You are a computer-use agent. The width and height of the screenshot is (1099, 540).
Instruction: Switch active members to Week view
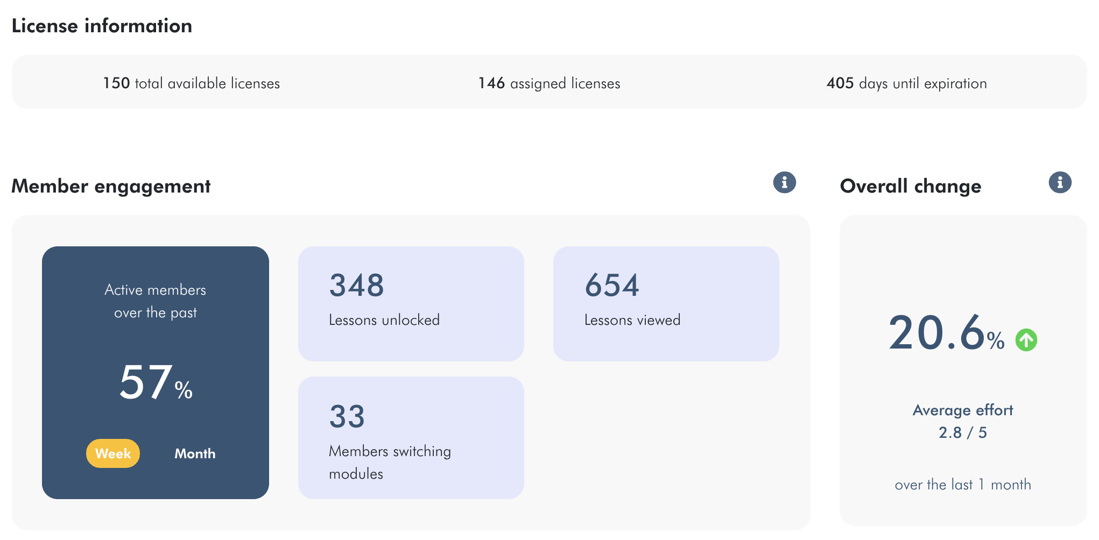click(113, 453)
